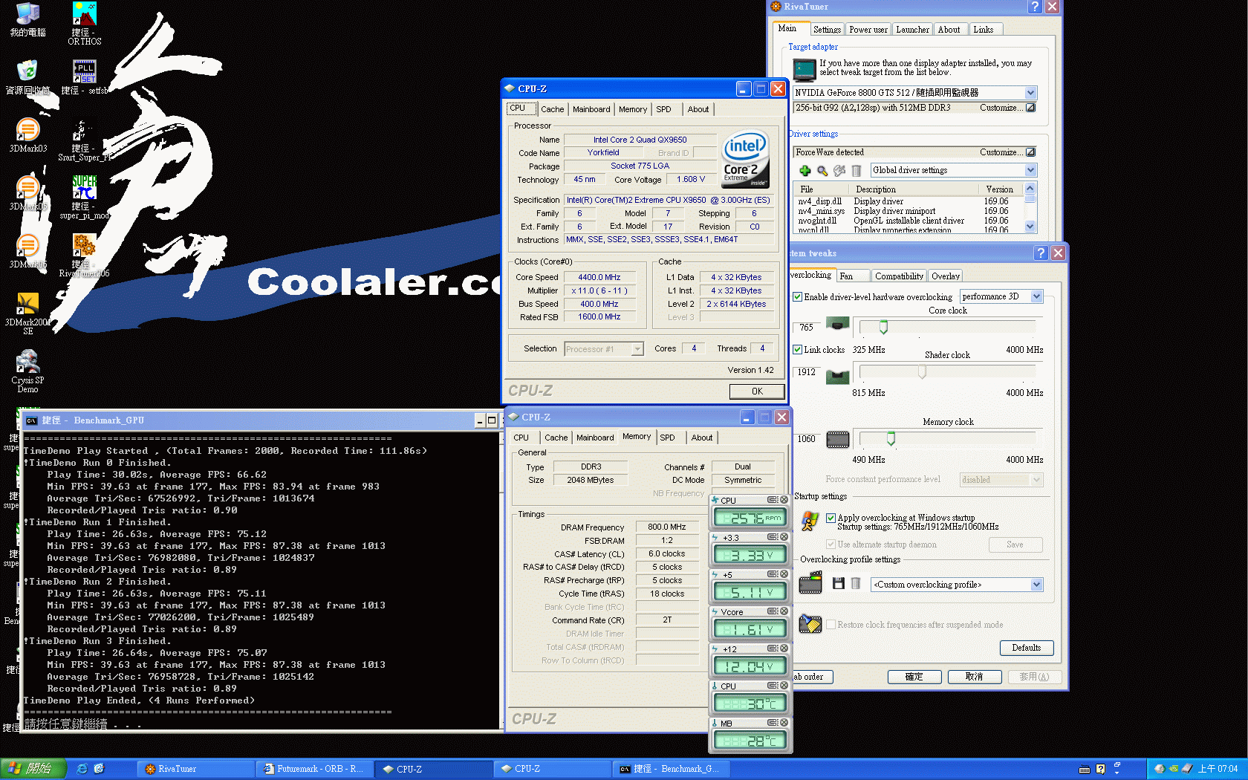Click the green plus add icon in RivaTuner driver settings

[805, 170]
